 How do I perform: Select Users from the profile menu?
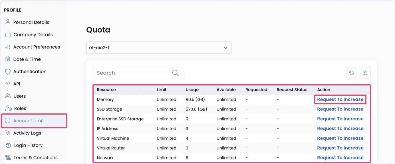pyautogui.click(x=19, y=96)
